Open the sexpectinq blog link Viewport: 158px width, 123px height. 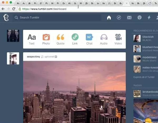(33, 57)
